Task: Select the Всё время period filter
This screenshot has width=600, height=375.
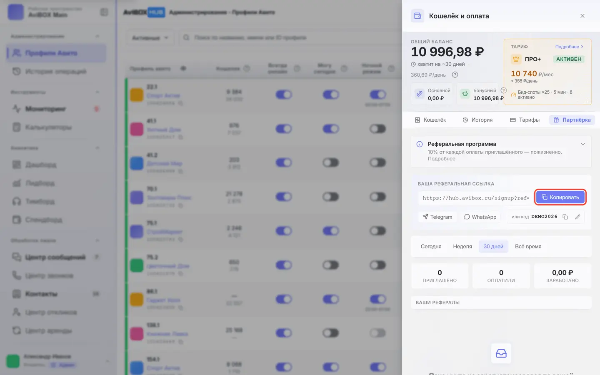Action: pyautogui.click(x=528, y=247)
